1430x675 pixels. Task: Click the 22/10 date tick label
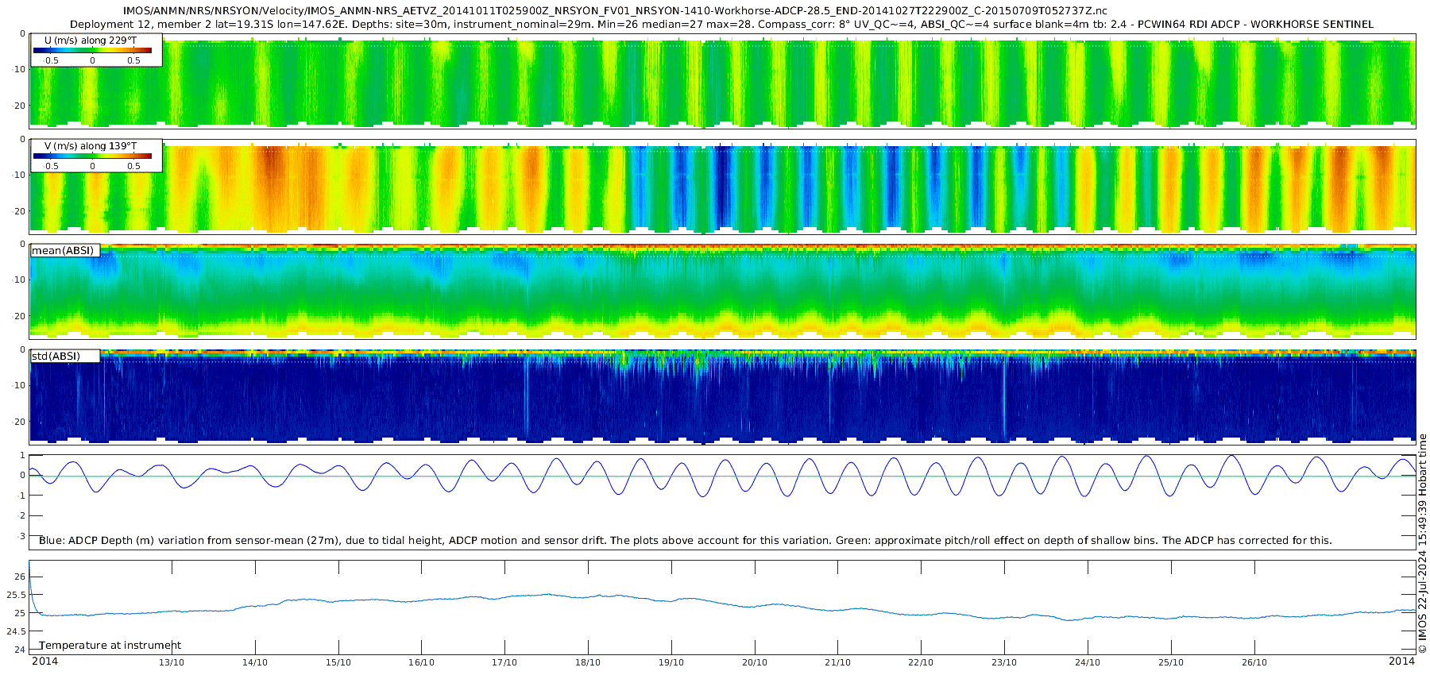pyautogui.click(x=921, y=662)
